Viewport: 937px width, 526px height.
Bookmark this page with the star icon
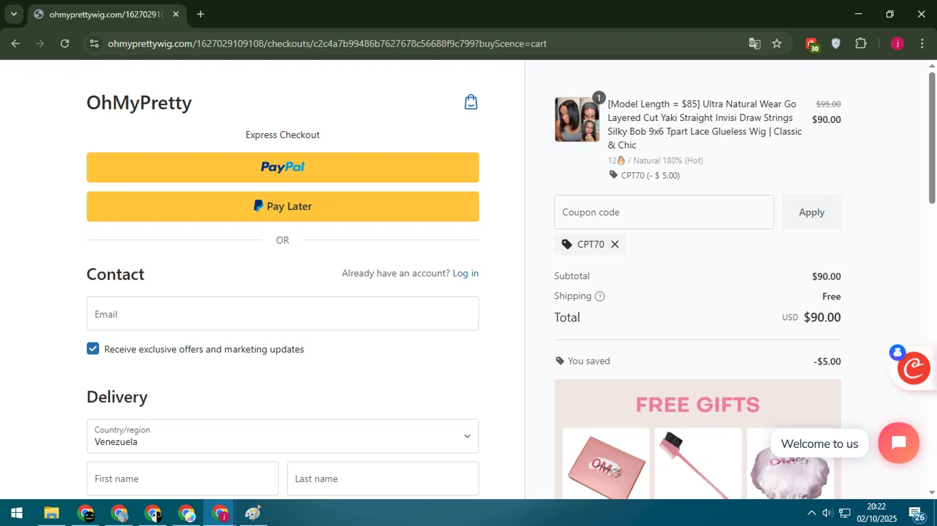[x=776, y=44]
